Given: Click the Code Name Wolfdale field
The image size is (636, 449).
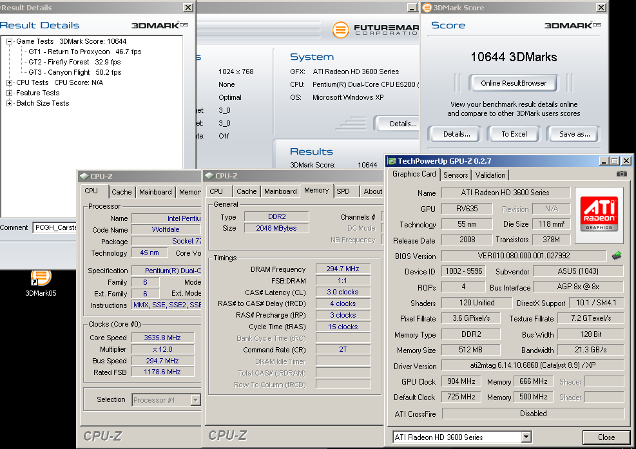Looking at the screenshot, I should (x=166, y=229).
